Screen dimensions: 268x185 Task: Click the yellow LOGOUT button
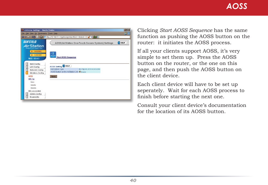coord(38,55)
